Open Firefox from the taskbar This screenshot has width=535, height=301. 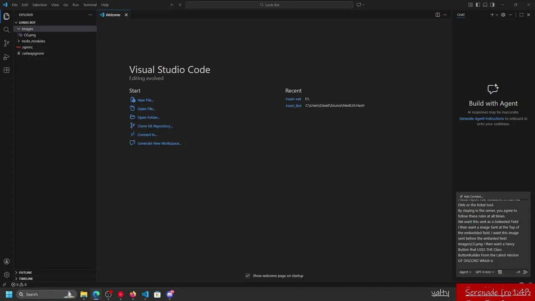coord(133,294)
